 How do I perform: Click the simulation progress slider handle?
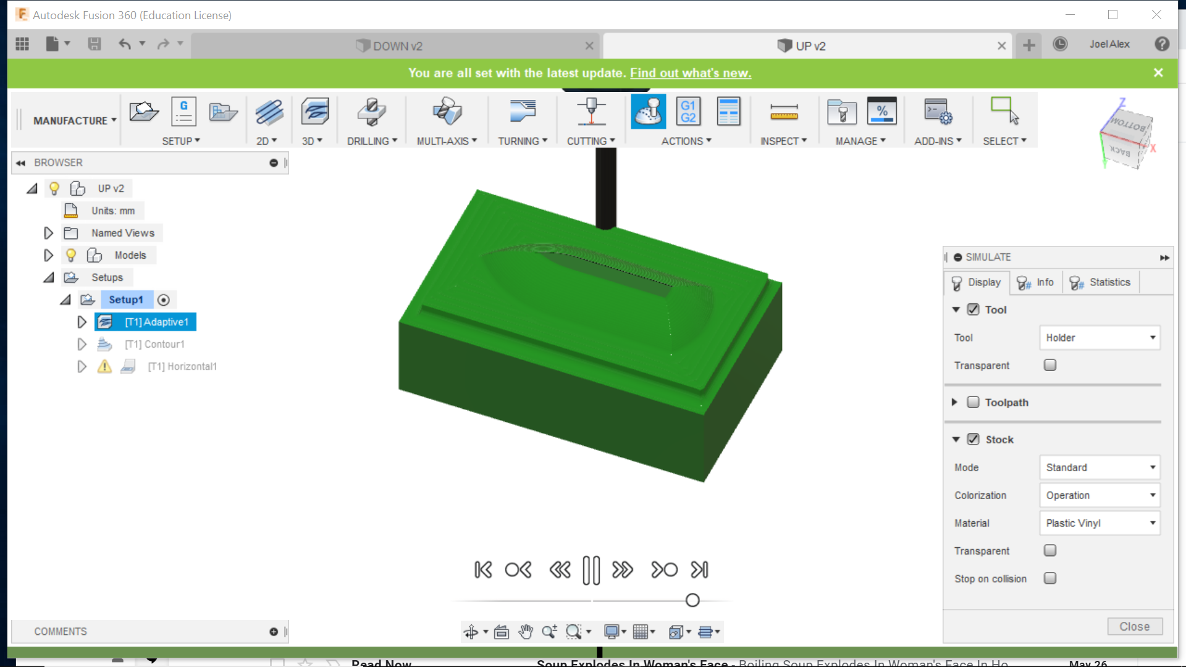pyautogui.click(x=692, y=600)
